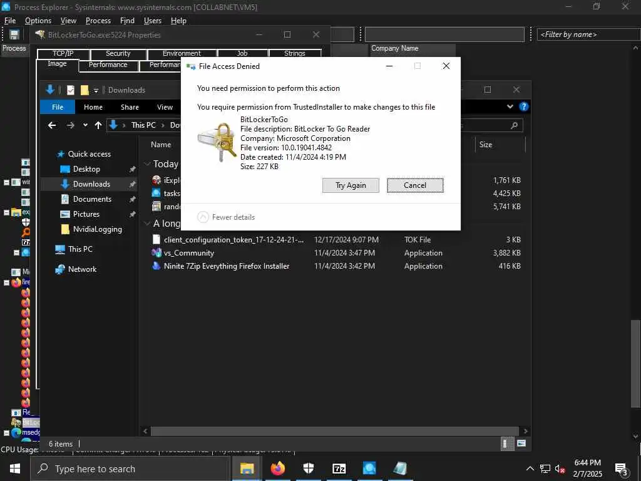The width and height of the screenshot is (641, 481).
Task: Select This PC in navigation pane
Action: coord(80,249)
